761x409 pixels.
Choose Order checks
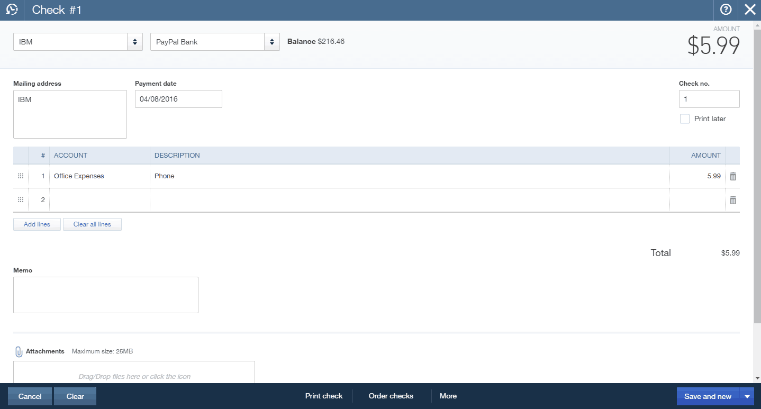(391, 396)
